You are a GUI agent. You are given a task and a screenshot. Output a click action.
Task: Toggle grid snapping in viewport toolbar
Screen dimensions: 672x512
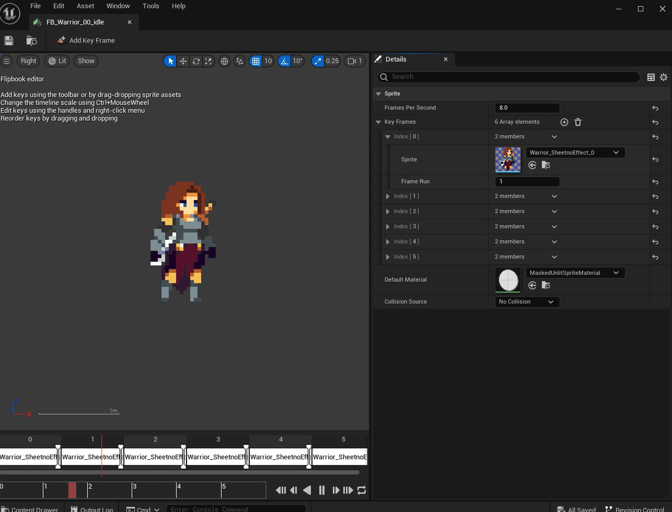point(255,61)
